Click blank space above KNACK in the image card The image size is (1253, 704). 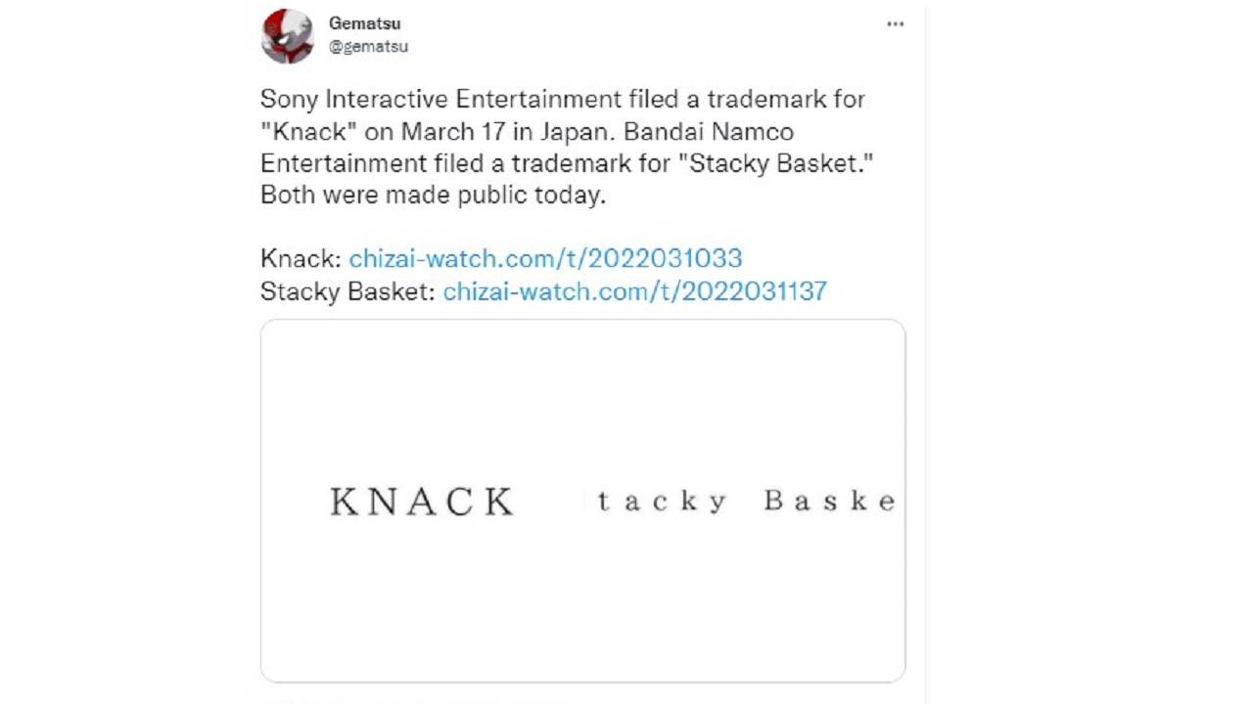click(422, 401)
